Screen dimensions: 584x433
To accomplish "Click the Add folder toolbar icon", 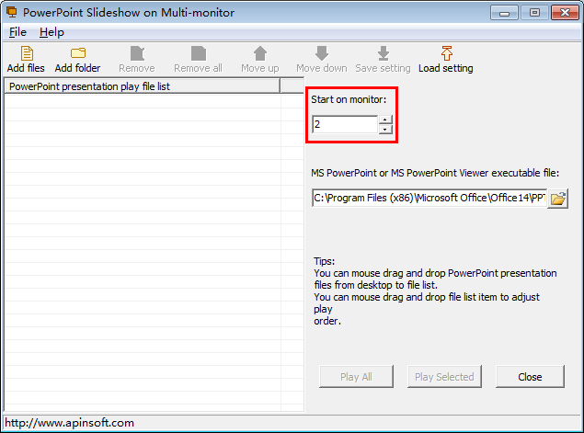I will tap(78, 53).
